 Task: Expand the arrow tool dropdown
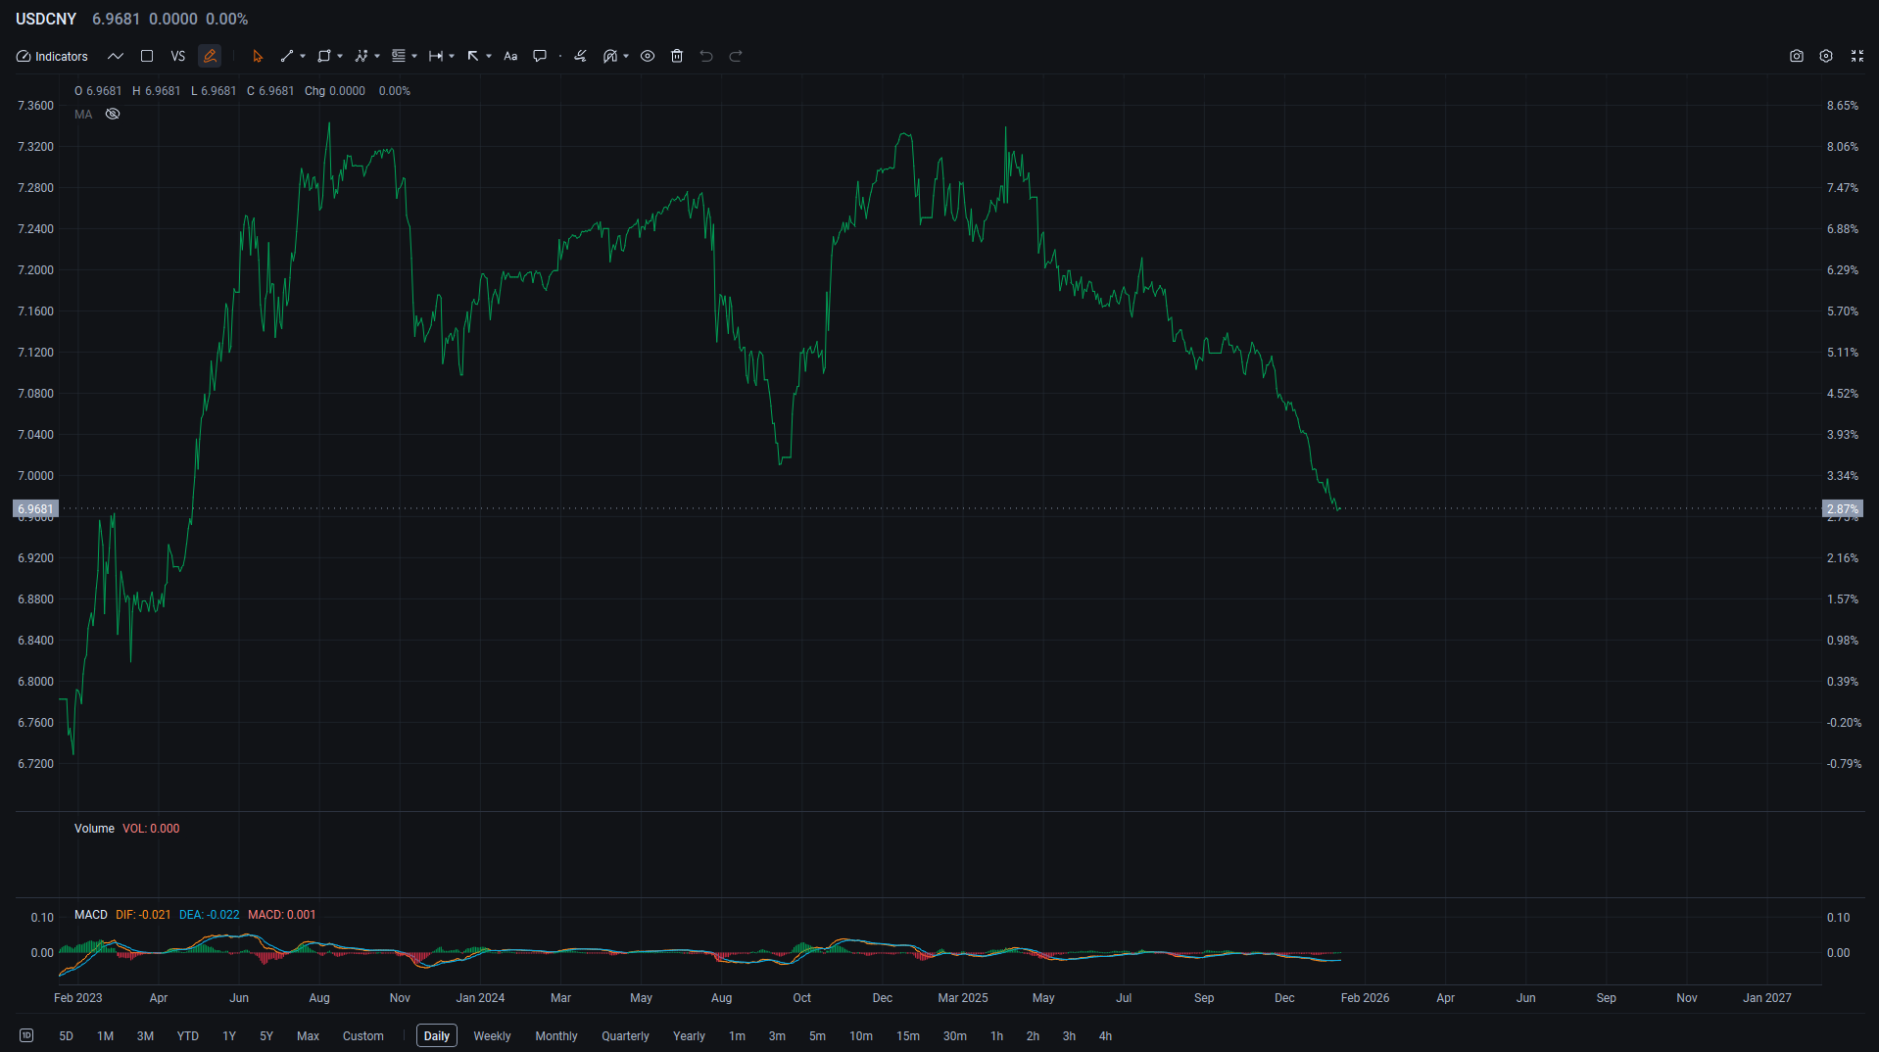pos(489,56)
